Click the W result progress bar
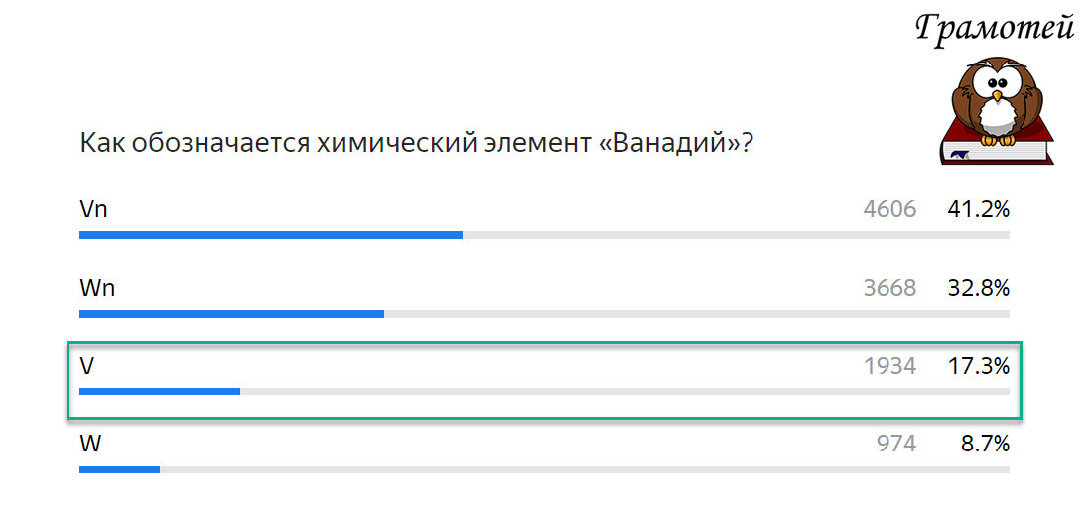Viewport: 1092px width, 513px height. (545, 470)
